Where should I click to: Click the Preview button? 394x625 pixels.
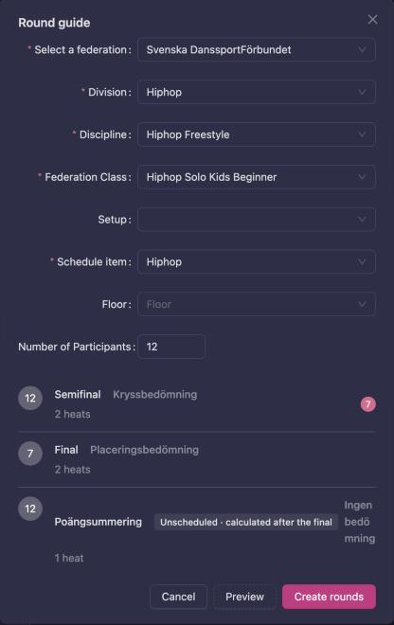tap(244, 597)
